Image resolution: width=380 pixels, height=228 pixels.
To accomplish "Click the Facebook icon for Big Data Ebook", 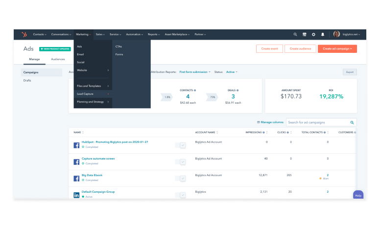I will point(76,179).
